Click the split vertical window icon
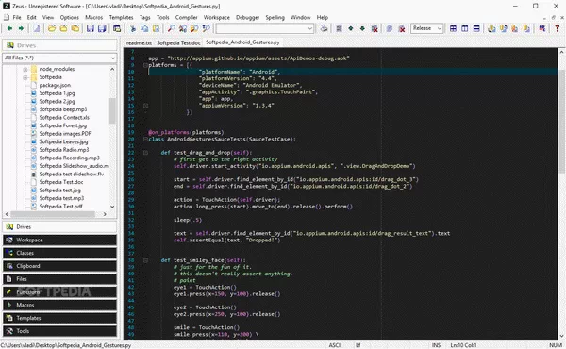This screenshot has height=349, width=566. coord(464,28)
